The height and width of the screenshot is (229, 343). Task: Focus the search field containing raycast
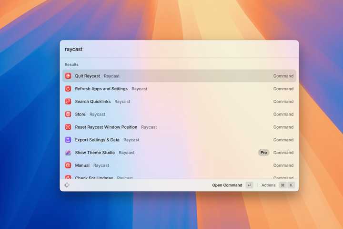pyautogui.click(x=179, y=49)
